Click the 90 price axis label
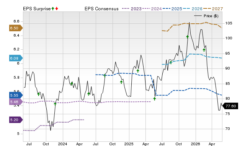The height and width of the screenshot is (146, 245). (227, 68)
